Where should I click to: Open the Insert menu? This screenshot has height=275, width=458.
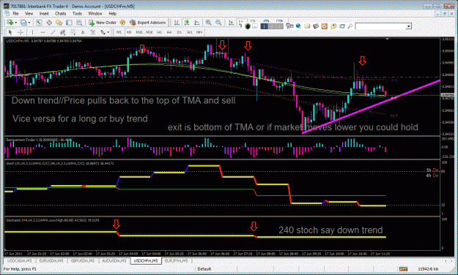click(x=44, y=13)
